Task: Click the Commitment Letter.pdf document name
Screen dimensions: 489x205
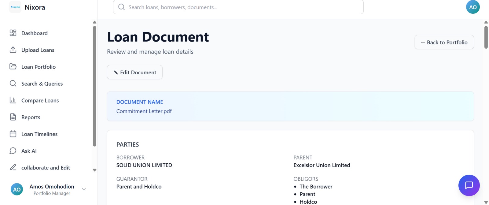Action: pos(144,111)
